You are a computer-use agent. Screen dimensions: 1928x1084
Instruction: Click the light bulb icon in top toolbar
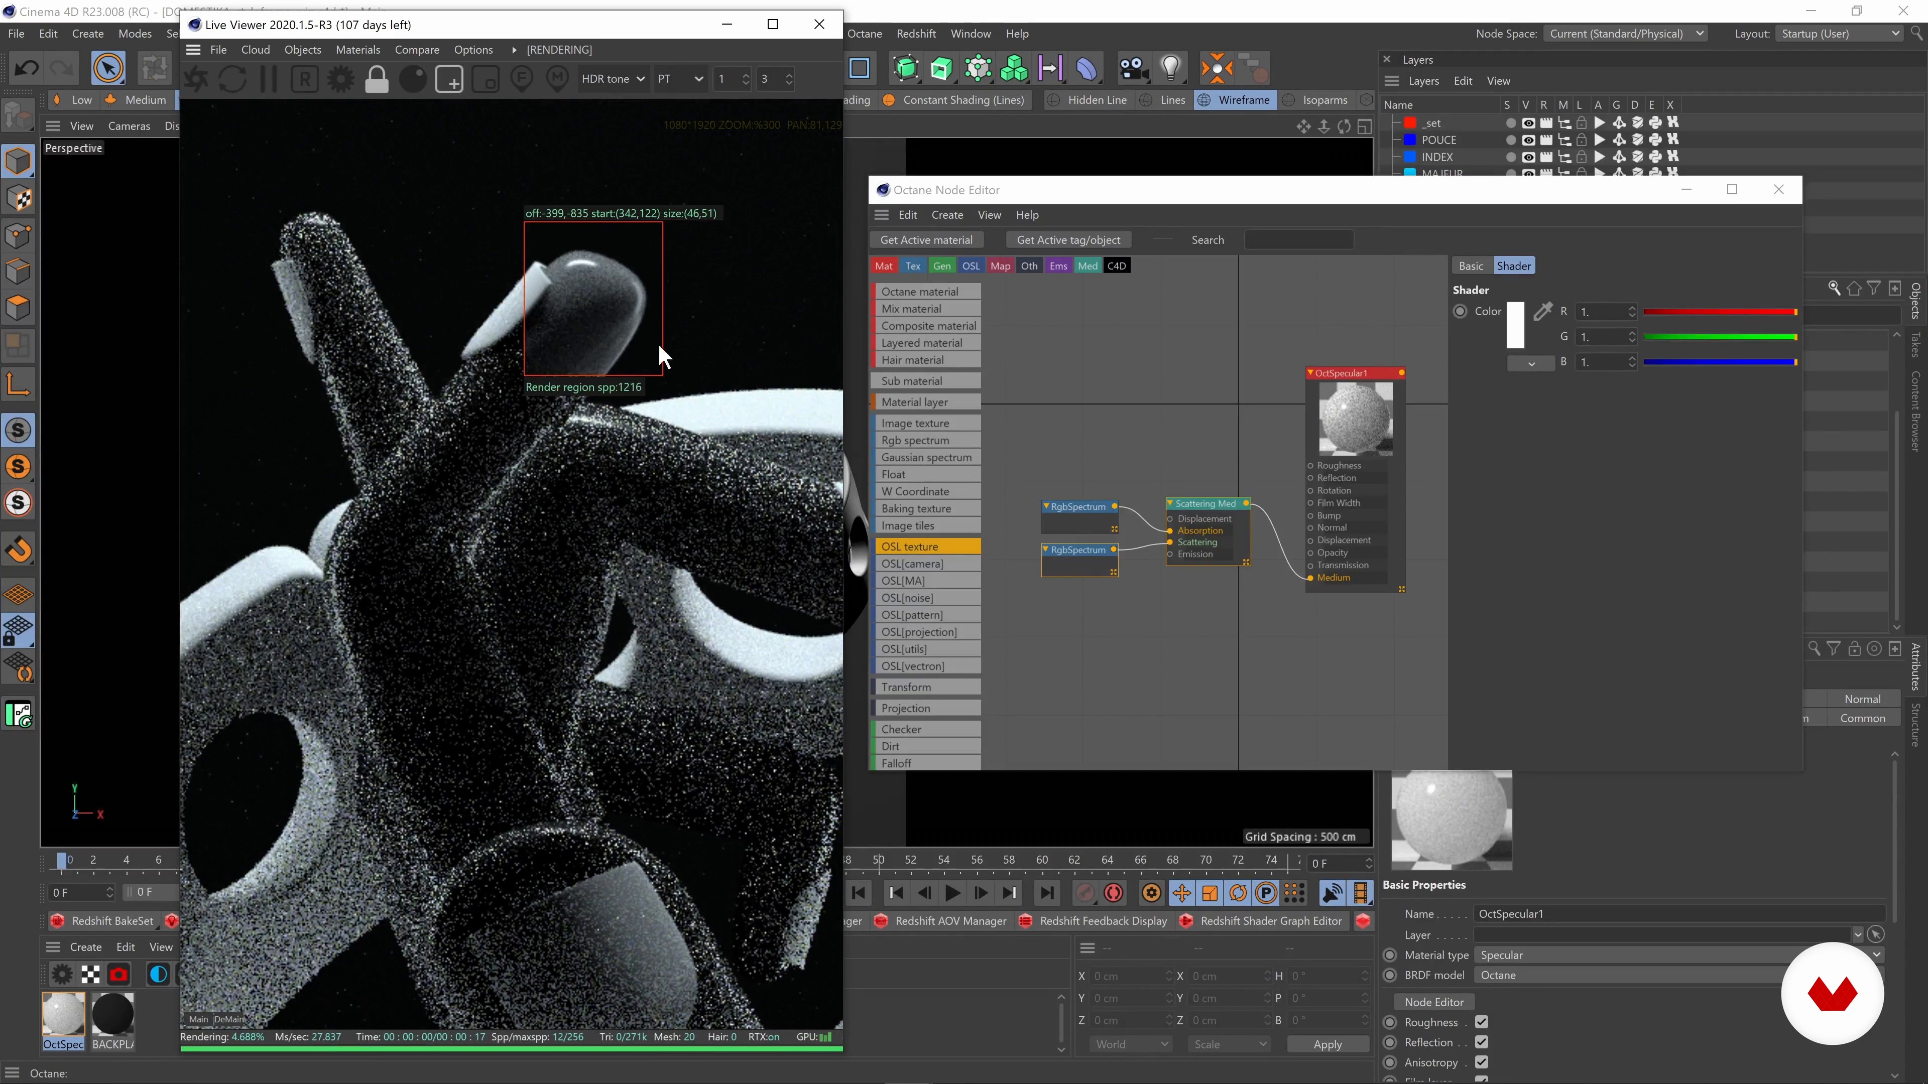tap(1170, 69)
